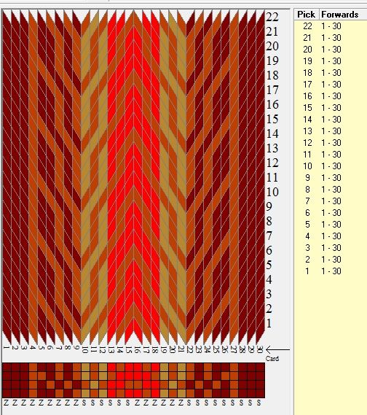Click the bottom threading cell of card 30
This screenshot has height=415, width=367.
pyautogui.click(x=260, y=393)
